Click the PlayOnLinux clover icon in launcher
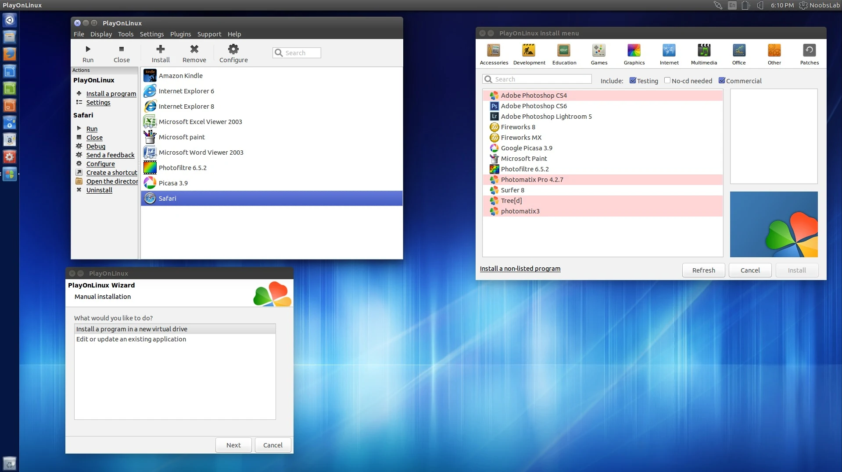Screen dimensions: 842x472 pos(10,174)
